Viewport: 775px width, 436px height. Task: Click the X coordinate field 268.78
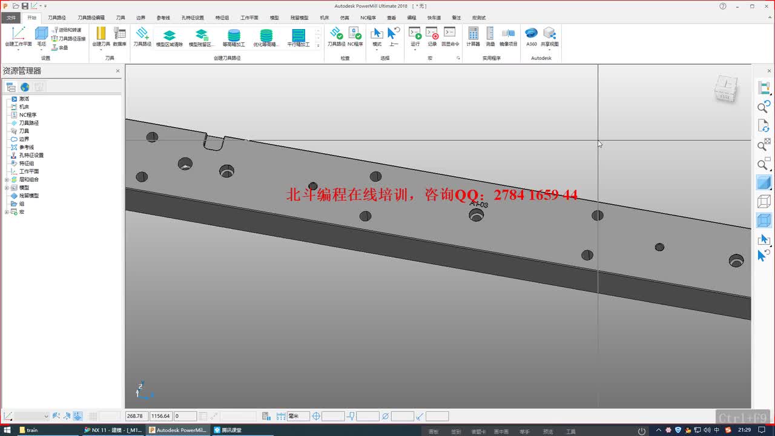pos(136,416)
